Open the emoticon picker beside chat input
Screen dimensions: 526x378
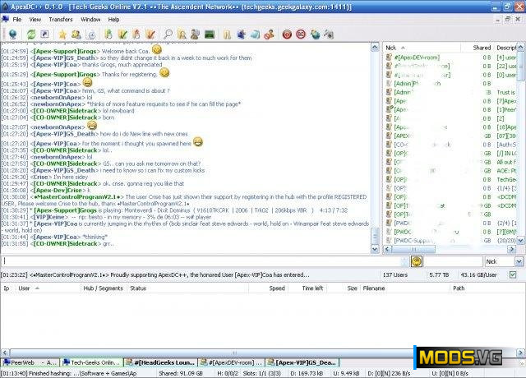tap(417, 260)
